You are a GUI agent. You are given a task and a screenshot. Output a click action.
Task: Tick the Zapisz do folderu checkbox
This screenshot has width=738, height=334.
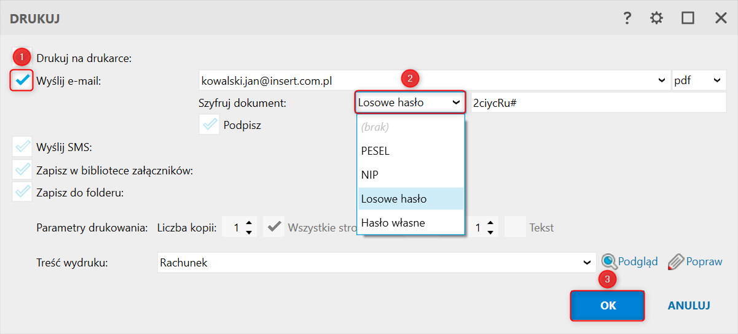[23, 192]
